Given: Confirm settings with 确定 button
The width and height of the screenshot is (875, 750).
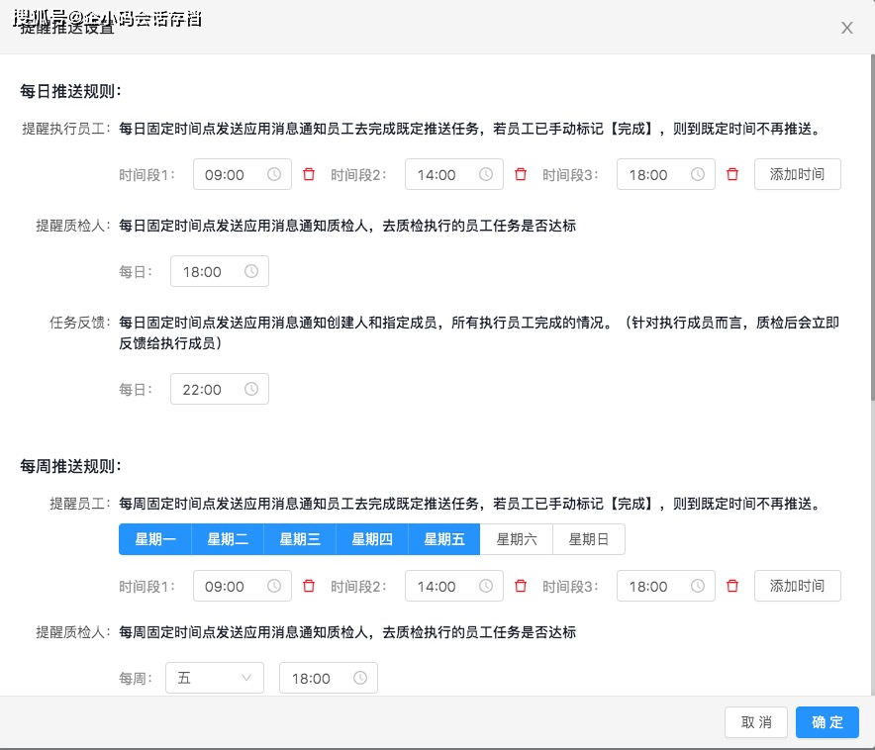Looking at the screenshot, I should 827,722.
